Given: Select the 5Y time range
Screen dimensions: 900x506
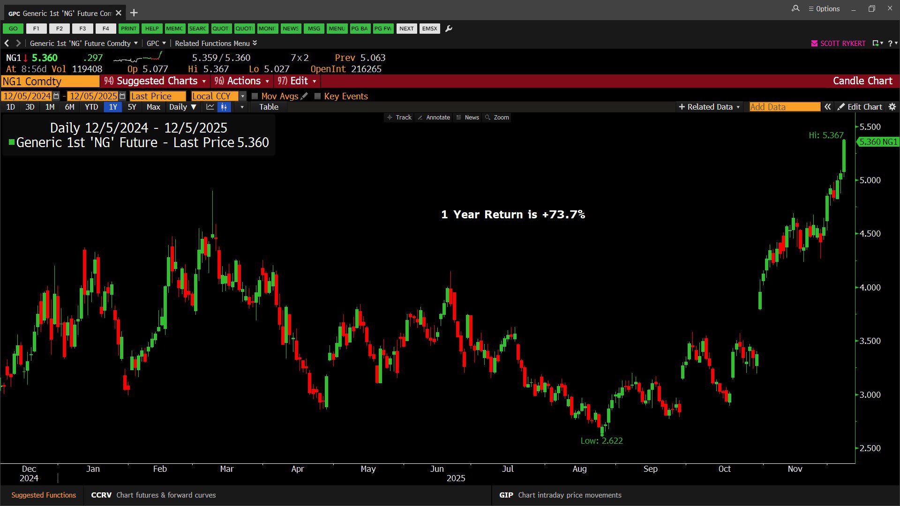Looking at the screenshot, I should (x=132, y=107).
